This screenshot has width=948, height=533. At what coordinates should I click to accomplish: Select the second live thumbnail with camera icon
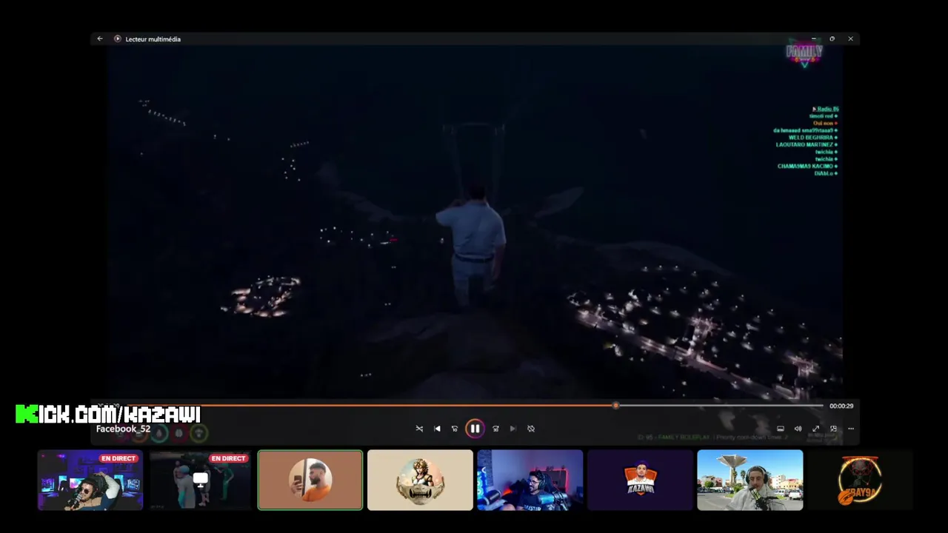click(x=200, y=480)
